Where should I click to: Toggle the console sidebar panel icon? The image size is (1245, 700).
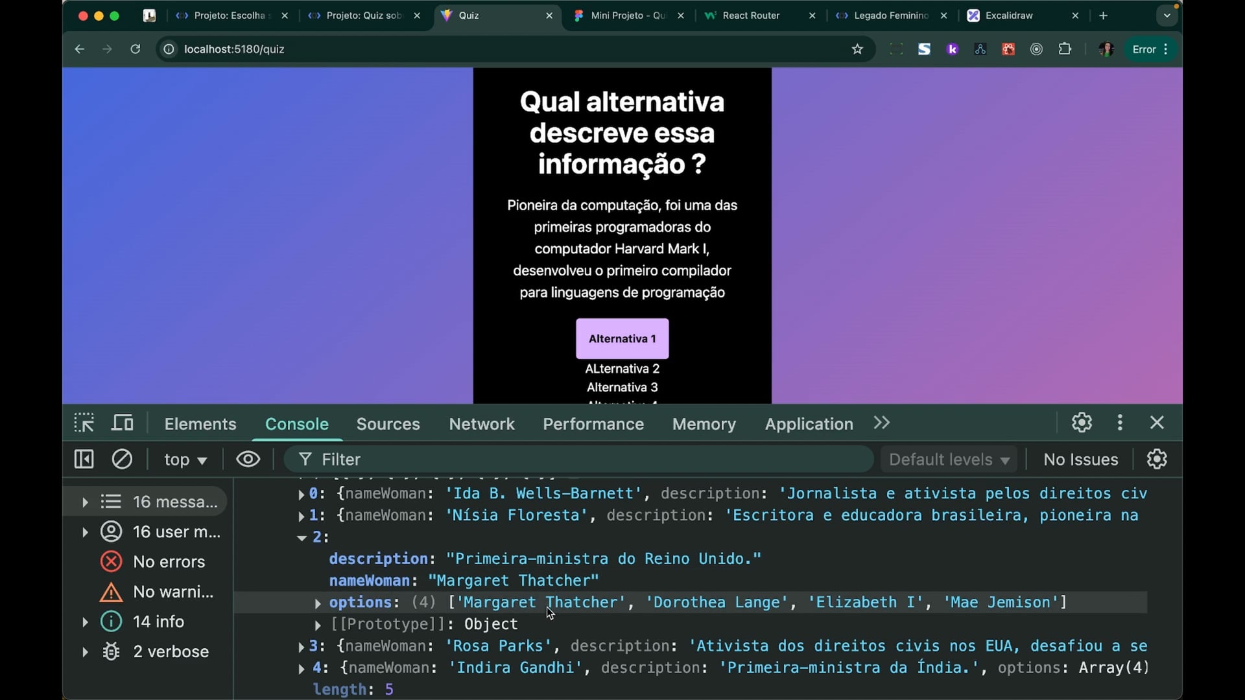pyautogui.click(x=84, y=460)
